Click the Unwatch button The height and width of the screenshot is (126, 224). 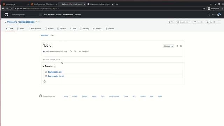[182, 22]
